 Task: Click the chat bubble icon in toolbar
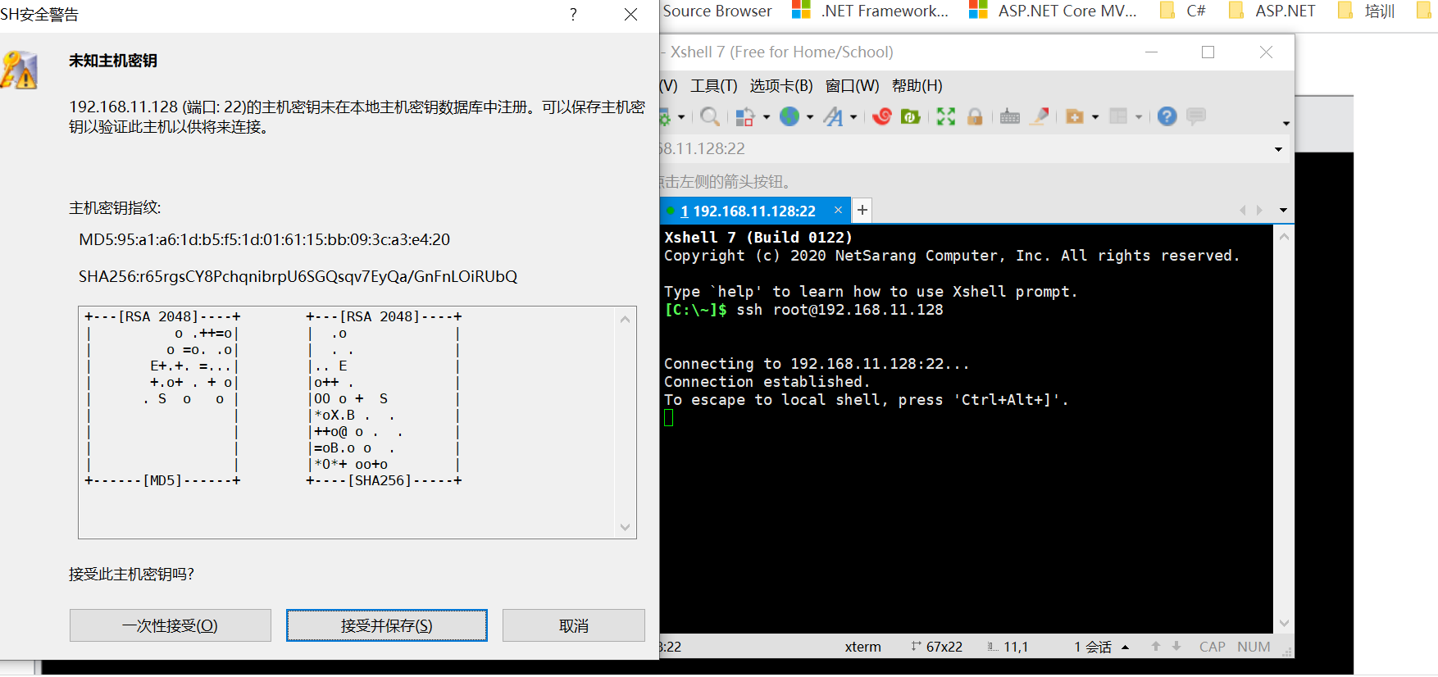1196,116
